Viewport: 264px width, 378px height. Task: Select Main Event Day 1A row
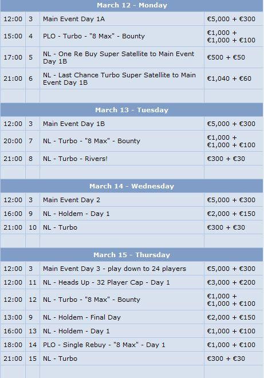pyautogui.click(x=132, y=19)
